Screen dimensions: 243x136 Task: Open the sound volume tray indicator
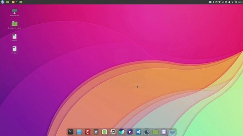click(236, 2)
